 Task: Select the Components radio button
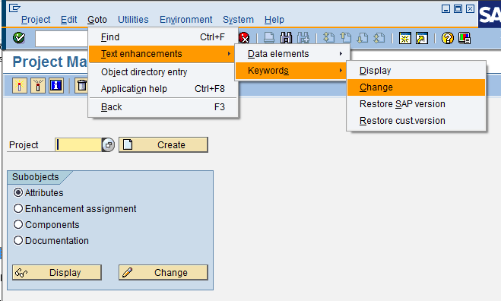coord(18,224)
